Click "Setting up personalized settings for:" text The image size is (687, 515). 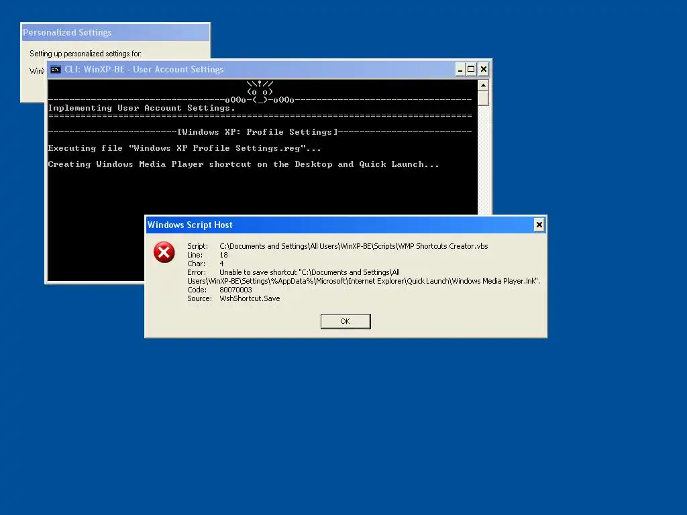click(85, 54)
